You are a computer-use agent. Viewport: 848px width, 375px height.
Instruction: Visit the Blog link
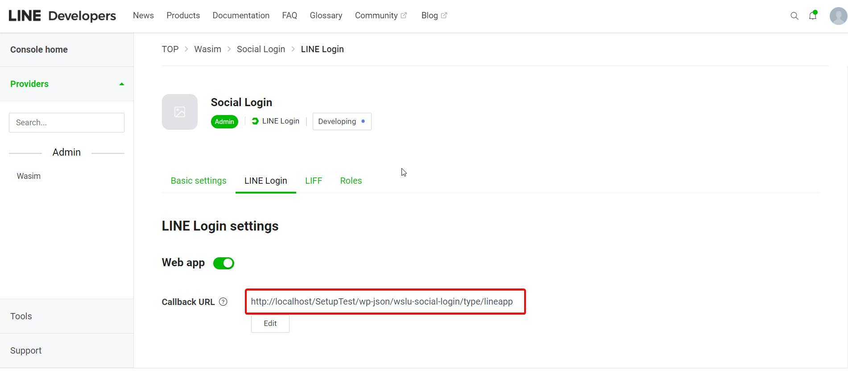coord(430,16)
